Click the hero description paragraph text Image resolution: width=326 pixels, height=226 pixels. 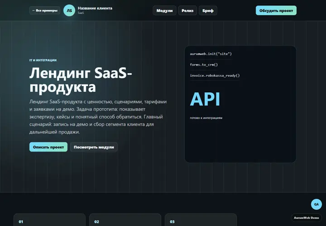pos(98,117)
